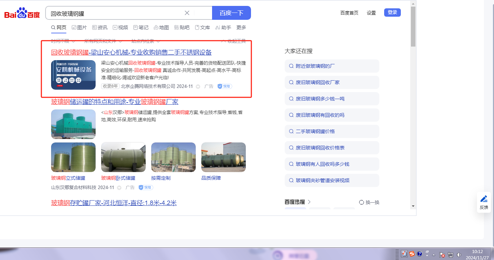Click the 保障 shield badge on first ad

point(225,86)
